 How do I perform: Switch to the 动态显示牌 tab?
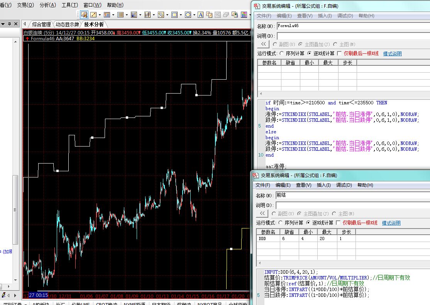(67, 24)
